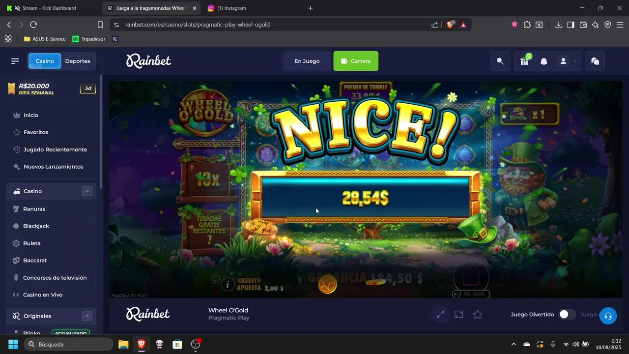Collapse the Originales sidebar section

point(87,316)
